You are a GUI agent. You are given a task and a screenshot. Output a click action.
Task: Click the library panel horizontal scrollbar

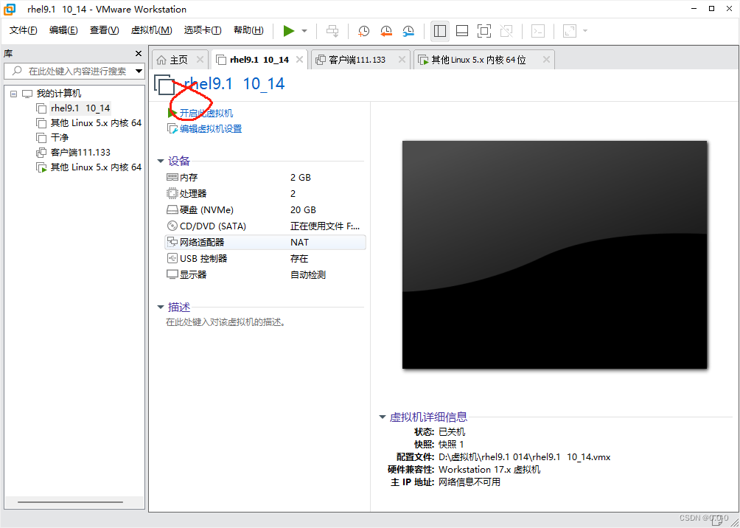[x=70, y=502]
